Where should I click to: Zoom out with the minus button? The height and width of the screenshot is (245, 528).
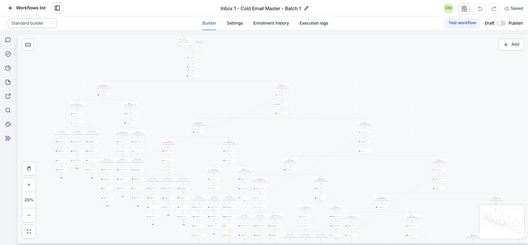coord(29,215)
